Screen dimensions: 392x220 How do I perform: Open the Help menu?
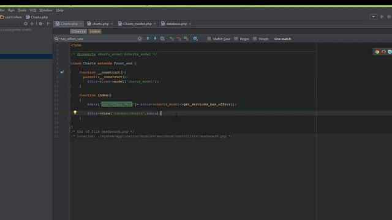click(60, 10)
